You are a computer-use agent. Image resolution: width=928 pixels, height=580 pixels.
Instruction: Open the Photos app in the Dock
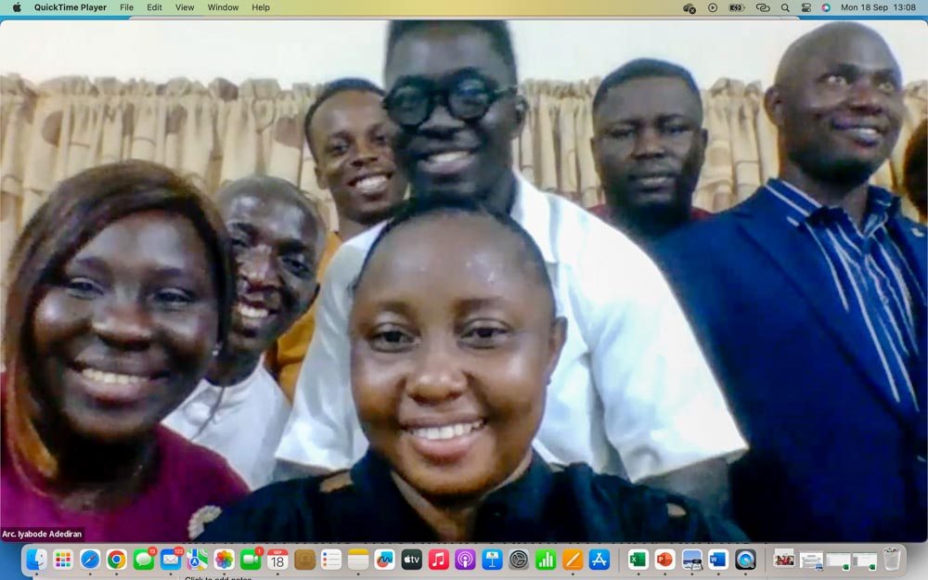225,560
